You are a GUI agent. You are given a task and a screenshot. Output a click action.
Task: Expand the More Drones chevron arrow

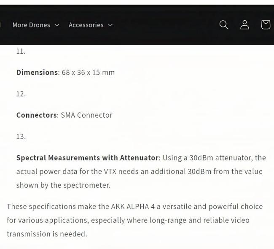click(57, 25)
